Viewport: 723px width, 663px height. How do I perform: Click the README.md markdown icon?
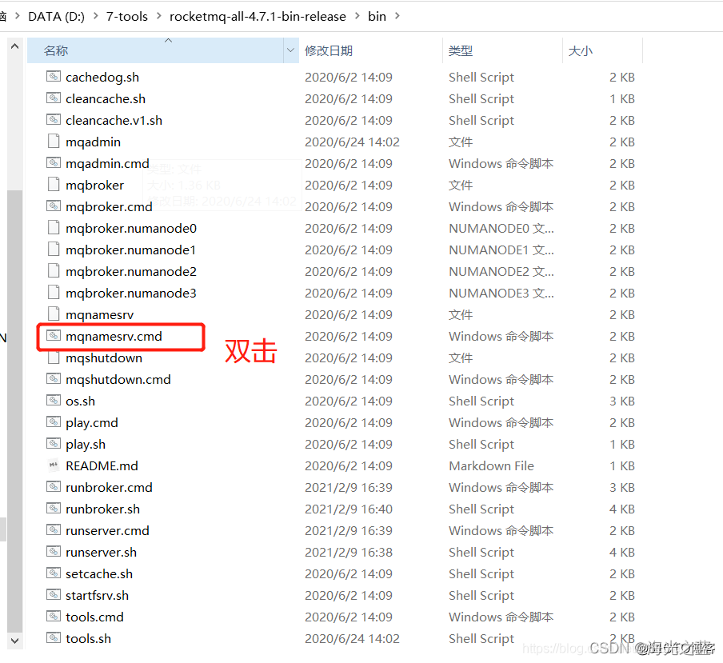point(54,465)
